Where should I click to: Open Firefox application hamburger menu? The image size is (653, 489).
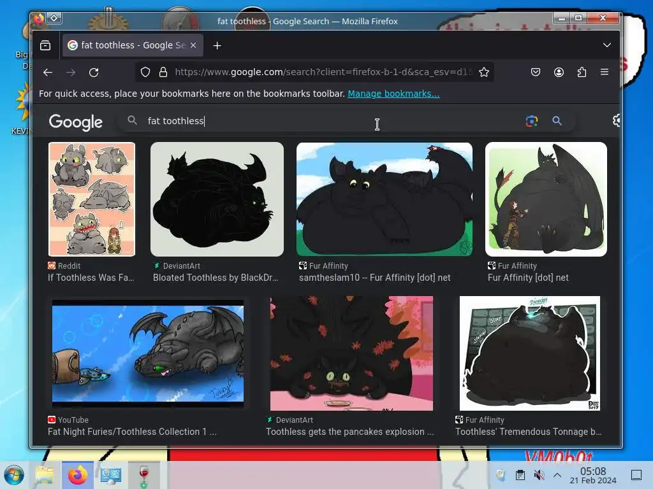pyautogui.click(x=605, y=72)
